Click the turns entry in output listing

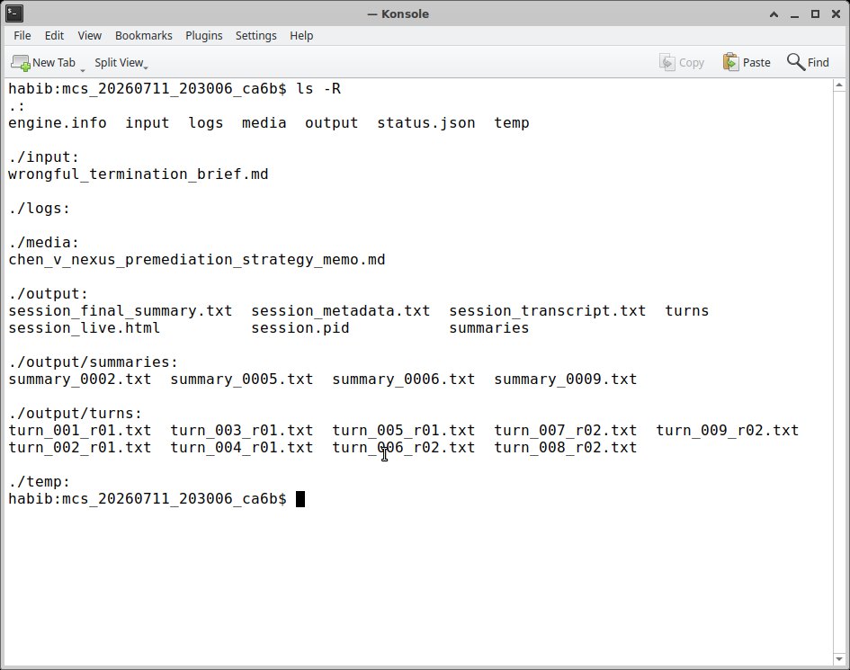687,310
